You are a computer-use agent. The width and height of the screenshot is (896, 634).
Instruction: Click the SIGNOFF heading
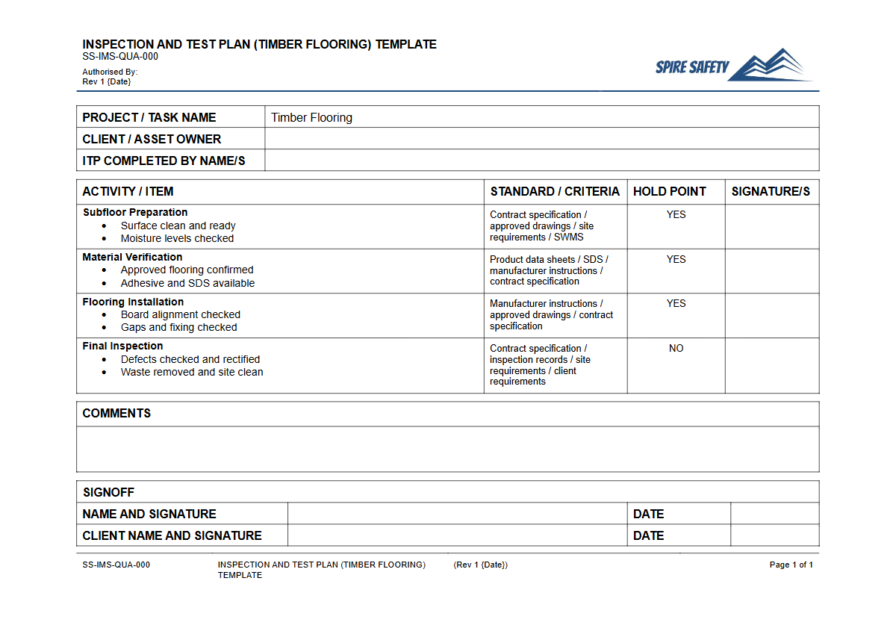pyautogui.click(x=109, y=492)
